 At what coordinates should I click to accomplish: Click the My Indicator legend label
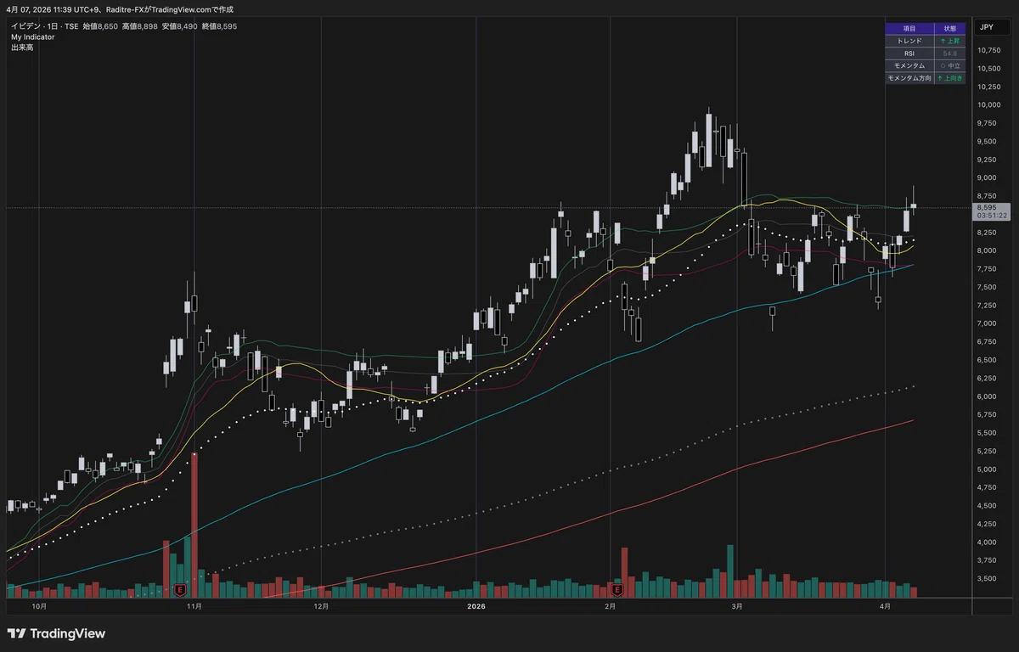[33, 37]
